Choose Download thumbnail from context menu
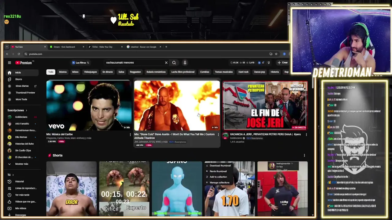The height and width of the screenshot is (220, 392). (218, 166)
